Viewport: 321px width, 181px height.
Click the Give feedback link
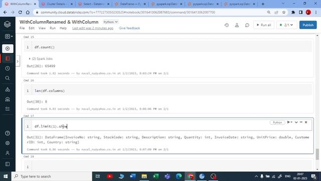[x=129, y=28]
